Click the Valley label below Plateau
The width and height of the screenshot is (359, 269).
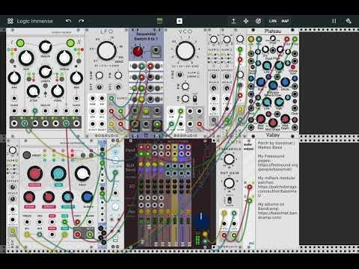point(273,135)
